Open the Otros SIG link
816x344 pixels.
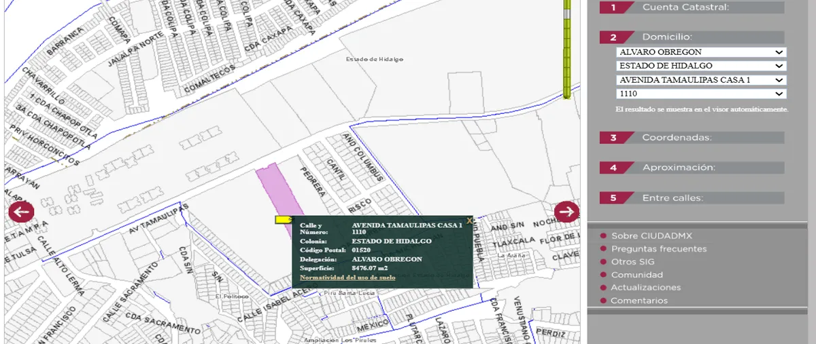click(633, 262)
